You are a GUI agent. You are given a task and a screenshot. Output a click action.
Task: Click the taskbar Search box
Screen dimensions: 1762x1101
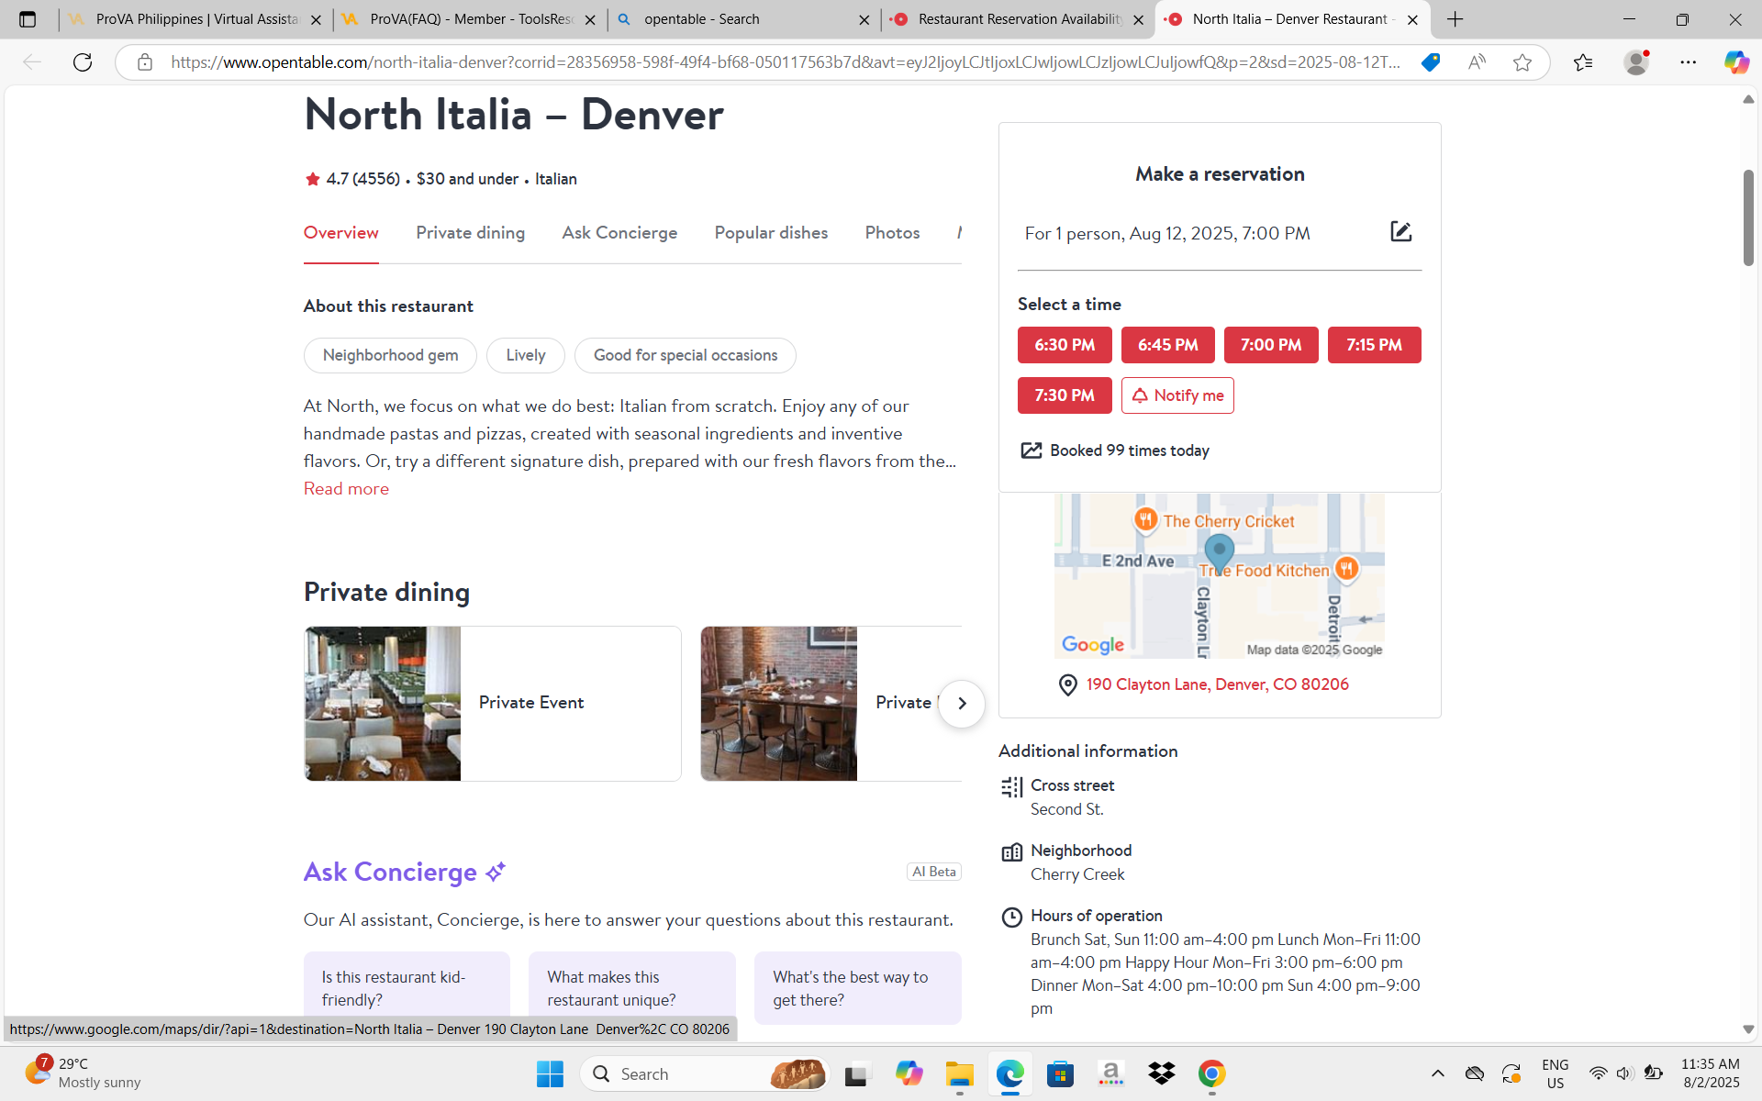coord(705,1073)
